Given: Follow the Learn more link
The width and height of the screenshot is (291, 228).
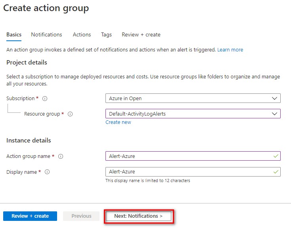Looking at the screenshot, I should point(230,50).
